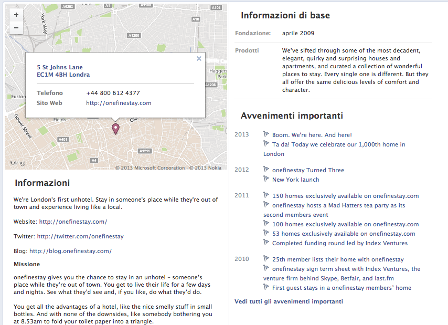This screenshot has height=325, width=448.
Task: Click the flag icon beside 'sign term sheet'
Action: pyautogui.click(x=266, y=268)
